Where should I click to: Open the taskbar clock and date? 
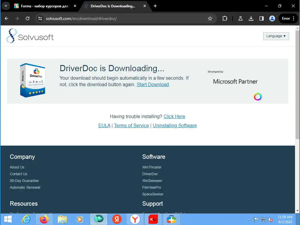pyautogui.click(x=285, y=219)
